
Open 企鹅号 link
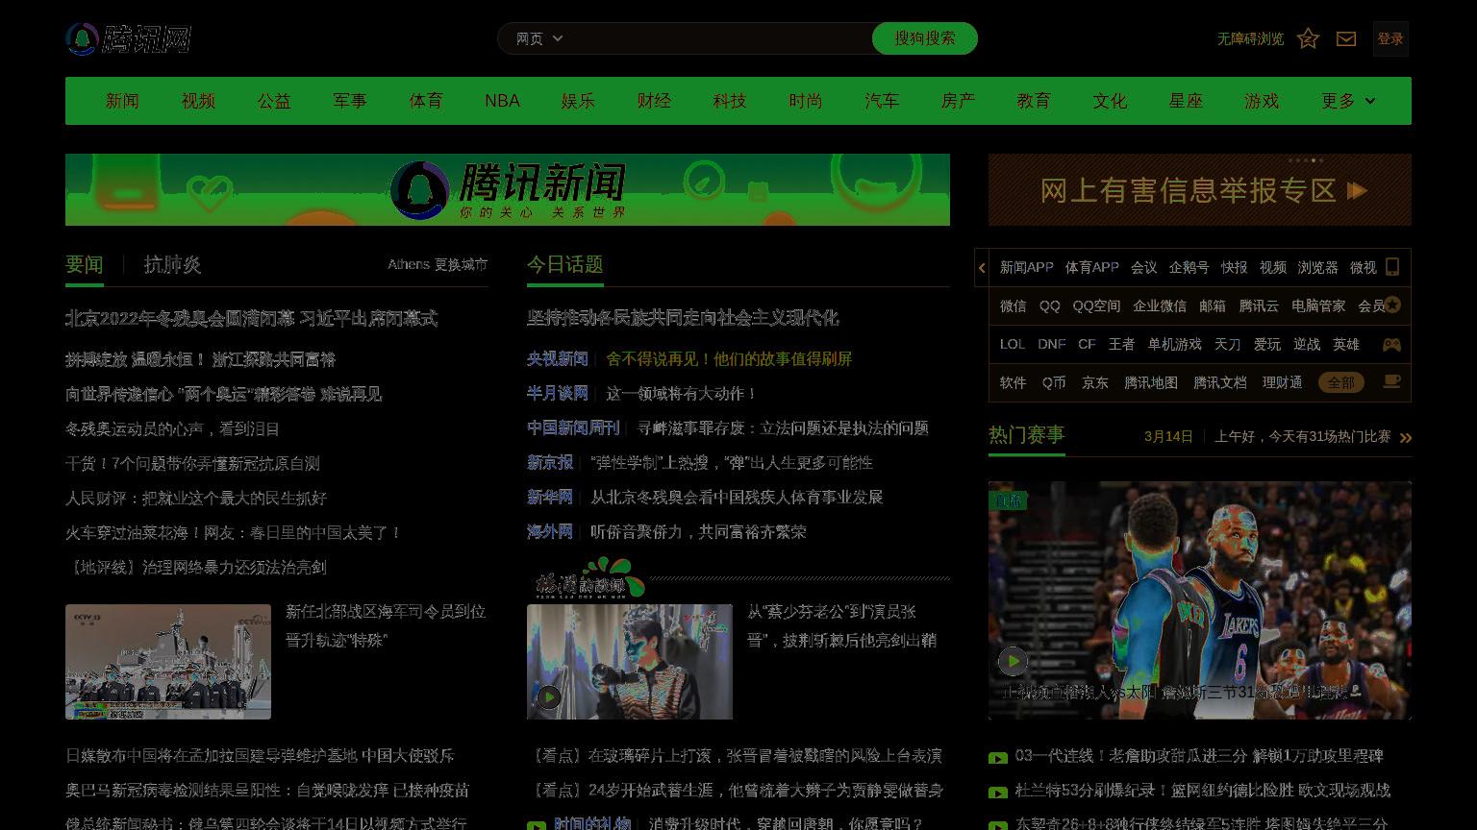(x=1189, y=267)
